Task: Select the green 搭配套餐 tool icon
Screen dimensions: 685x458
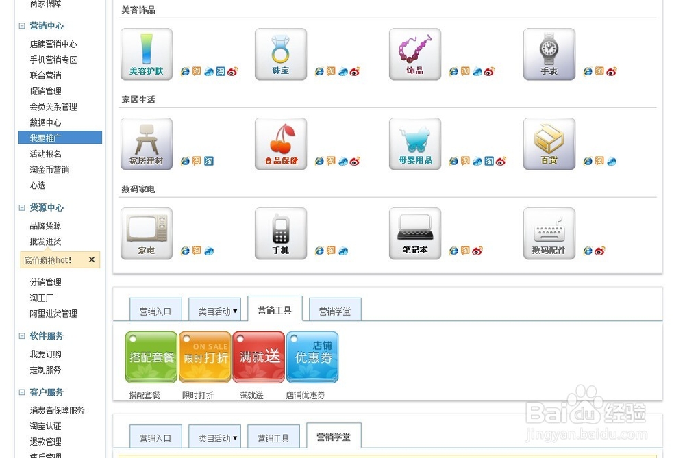Action: point(151,357)
